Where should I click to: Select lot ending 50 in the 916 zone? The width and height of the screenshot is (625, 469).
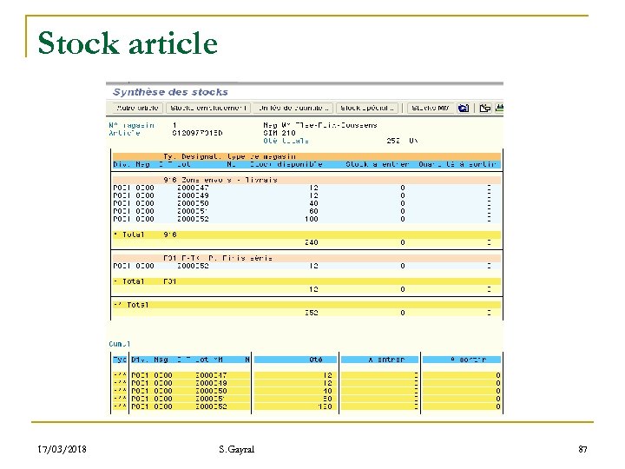click(193, 203)
